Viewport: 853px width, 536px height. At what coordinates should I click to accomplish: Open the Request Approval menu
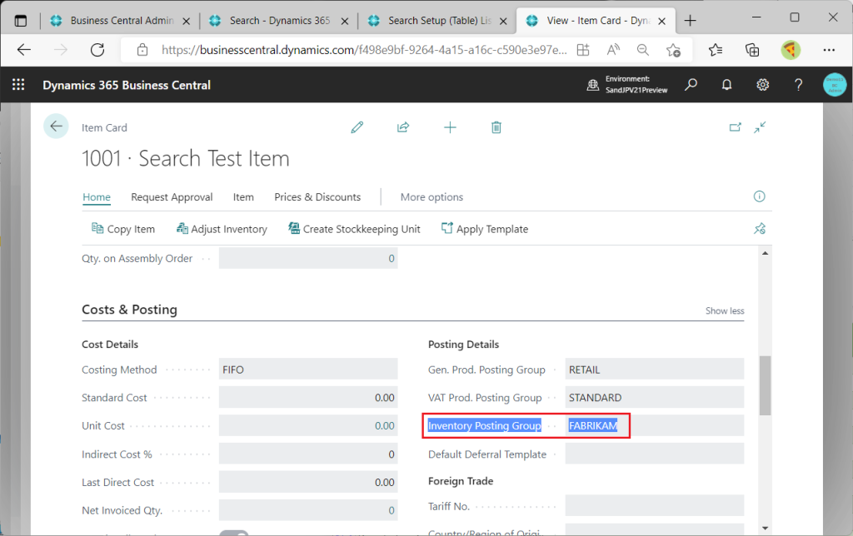(172, 196)
